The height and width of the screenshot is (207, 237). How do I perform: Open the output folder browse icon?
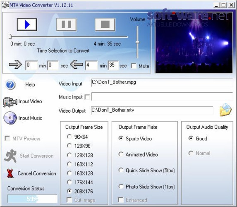(225, 110)
